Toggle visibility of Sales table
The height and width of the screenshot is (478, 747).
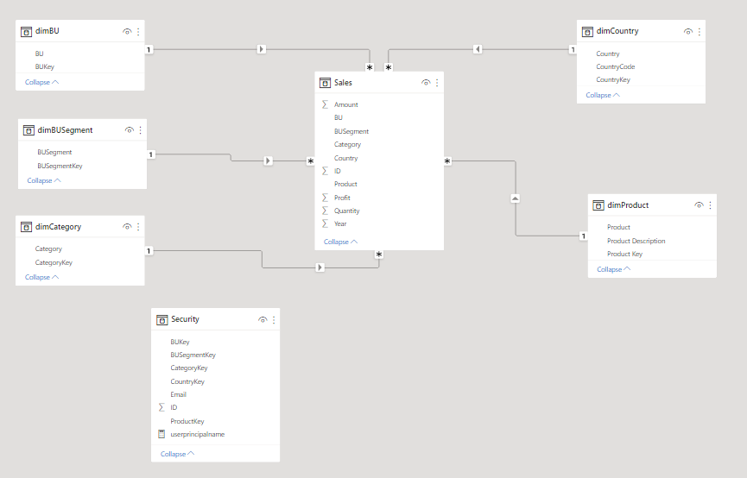pyautogui.click(x=426, y=82)
